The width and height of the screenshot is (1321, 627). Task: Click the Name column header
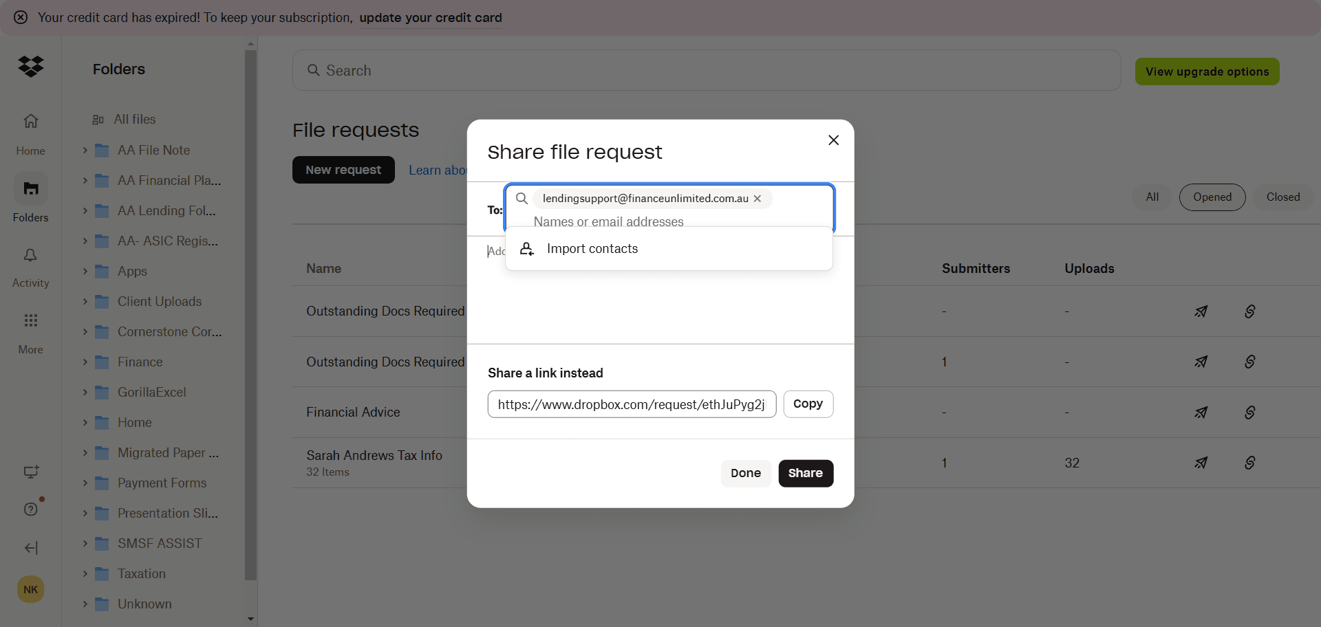pos(323,269)
